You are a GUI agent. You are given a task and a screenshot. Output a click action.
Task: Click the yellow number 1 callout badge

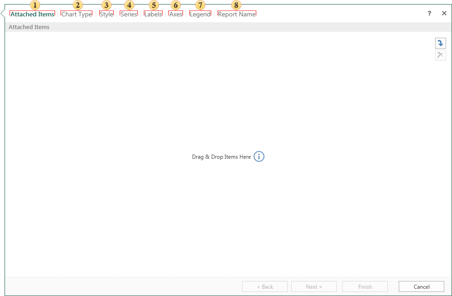[x=35, y=5]
